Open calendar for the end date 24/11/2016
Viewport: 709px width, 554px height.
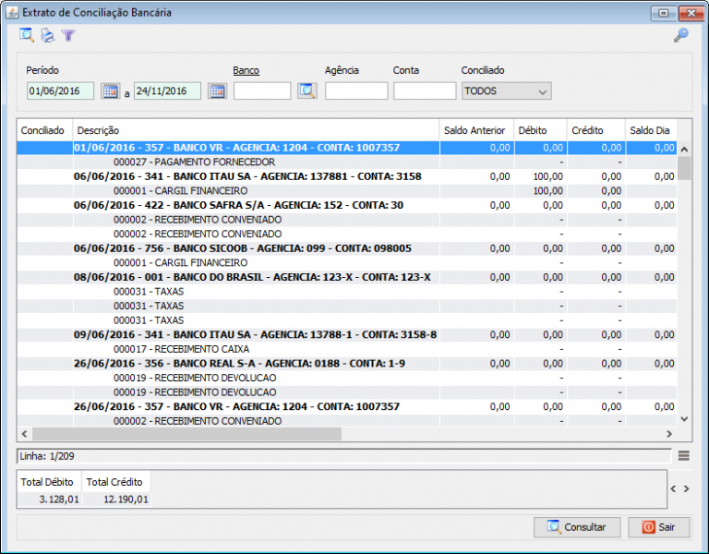point(217,90)
